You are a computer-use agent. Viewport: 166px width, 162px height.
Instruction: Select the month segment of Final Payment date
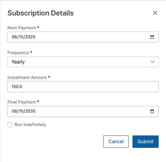[14, 111]
